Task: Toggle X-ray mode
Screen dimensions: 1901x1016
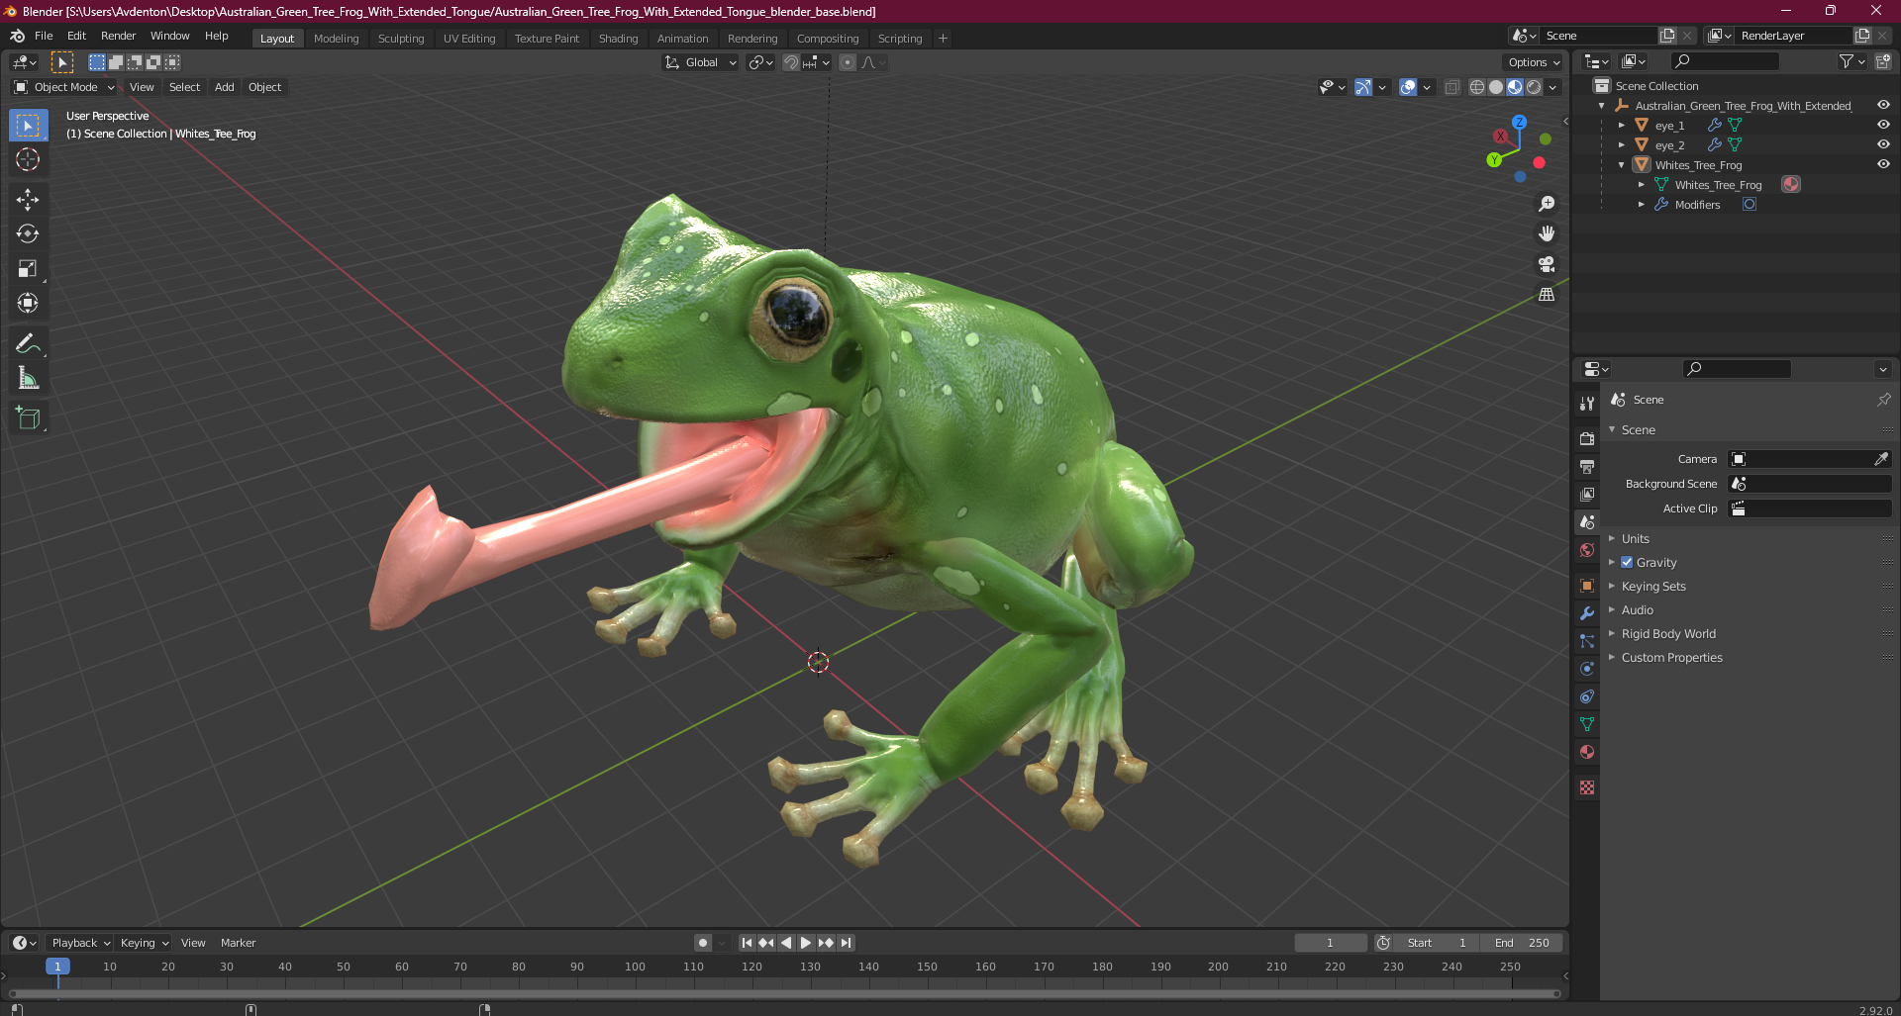Action: 1451,87
